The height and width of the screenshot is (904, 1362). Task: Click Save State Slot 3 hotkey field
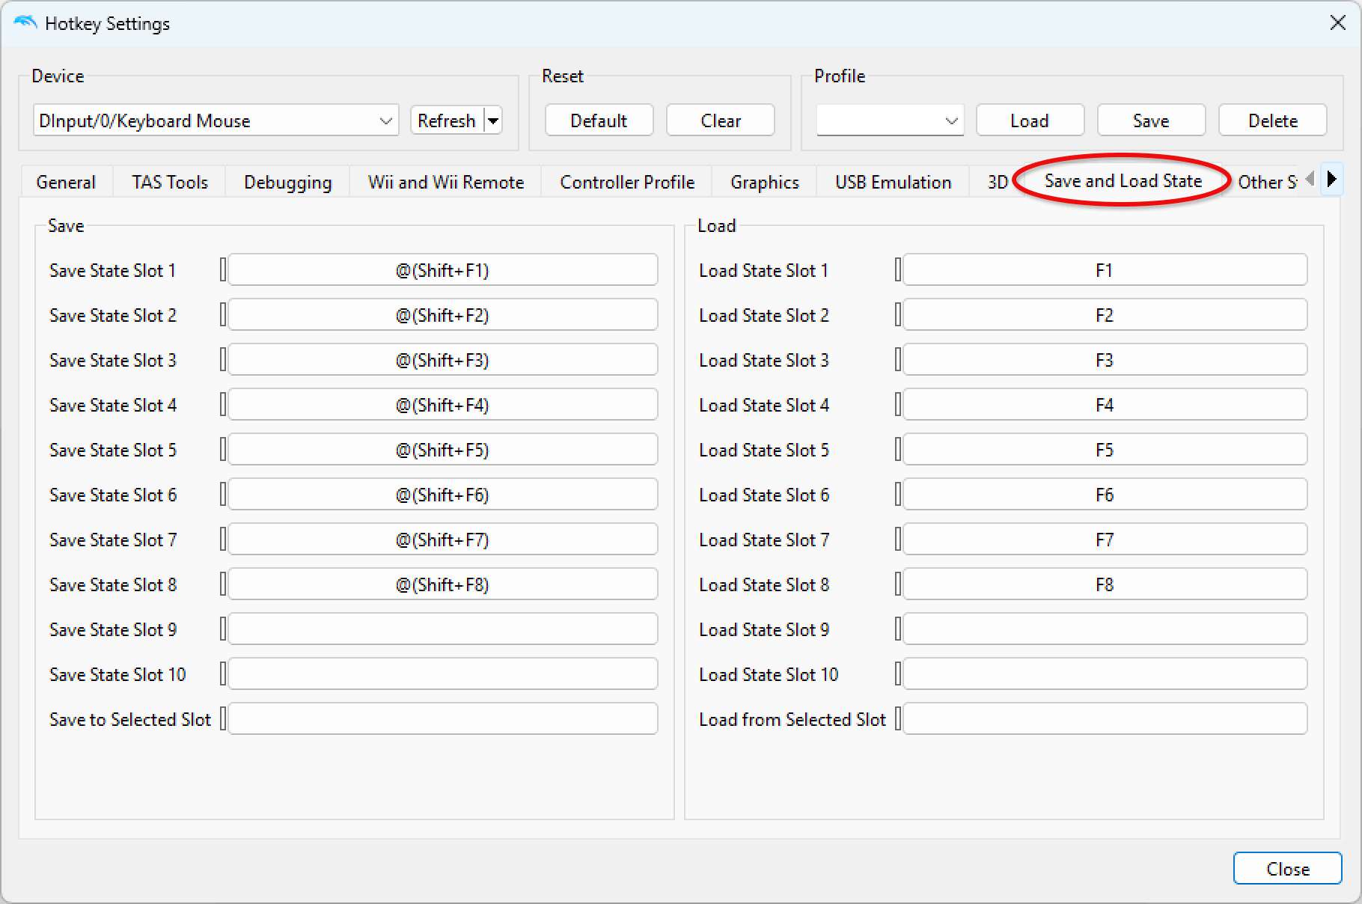[443, 360]
